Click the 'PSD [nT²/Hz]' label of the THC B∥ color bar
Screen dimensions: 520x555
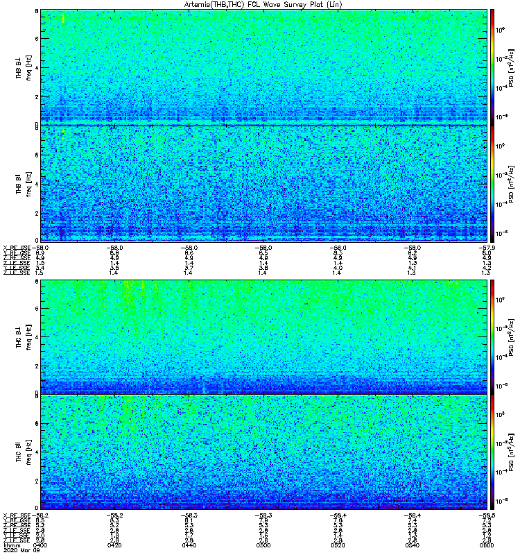tap(512, 453)
